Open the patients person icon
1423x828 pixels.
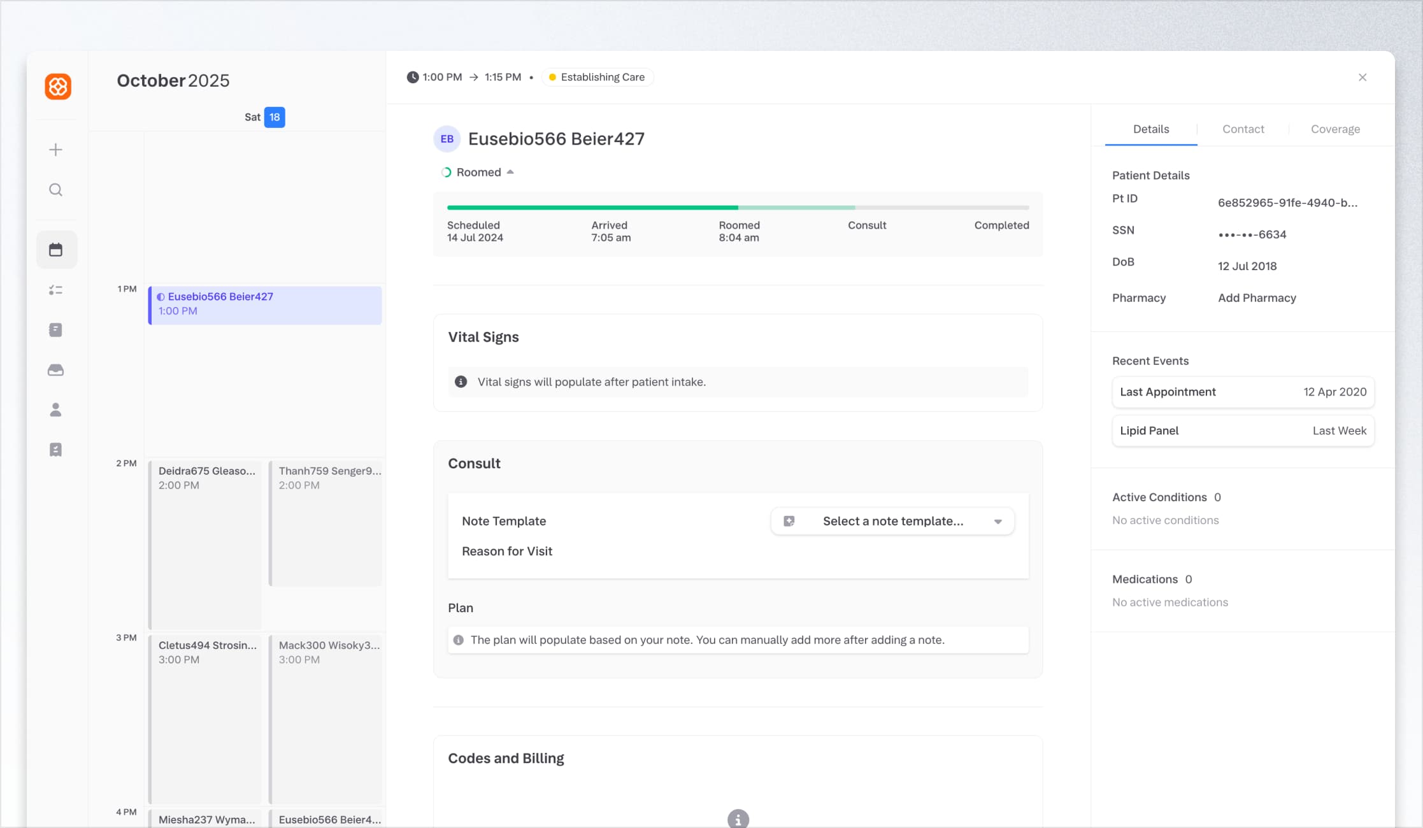click(56, 410)
